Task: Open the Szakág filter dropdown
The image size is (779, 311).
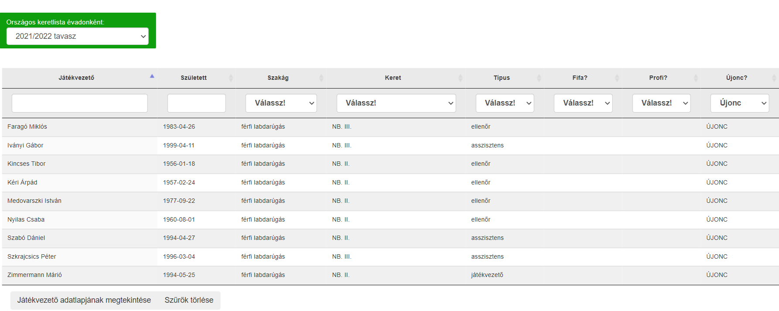Action: click(x=281, y=103)
